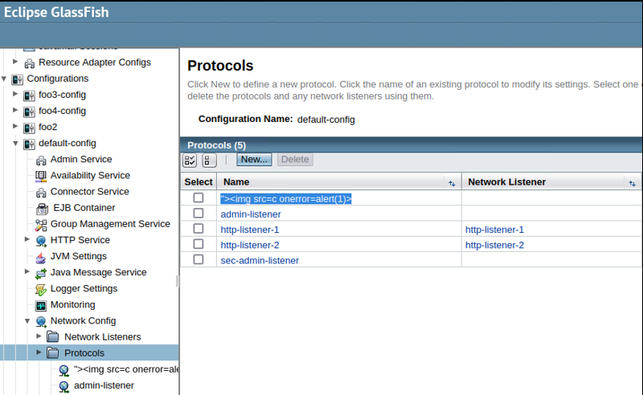The width and height of the screenshot is (643, 395).
Task: Expand the Java Message Service node
Action: click(x=27, y=271)
